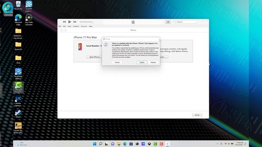Click the microphone icon in system tray
Image resolution: width=262 pixels, height=147 pixels.
tap(221, 144)
